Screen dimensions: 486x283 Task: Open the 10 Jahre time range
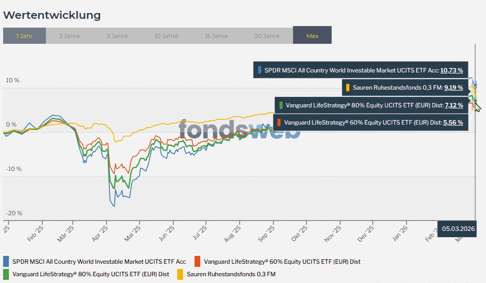(166, 36)
